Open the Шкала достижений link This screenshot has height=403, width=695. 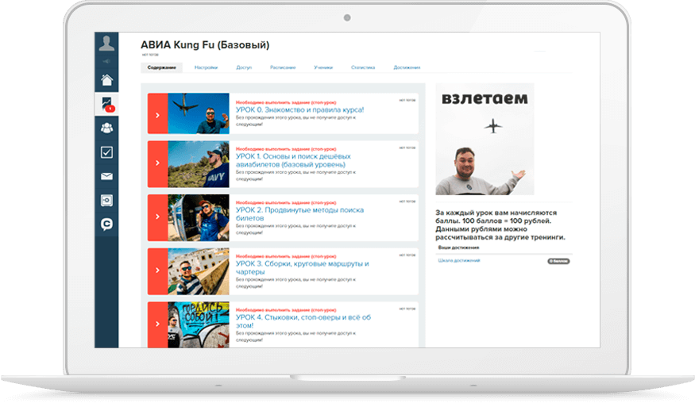[x=459, y=260]
